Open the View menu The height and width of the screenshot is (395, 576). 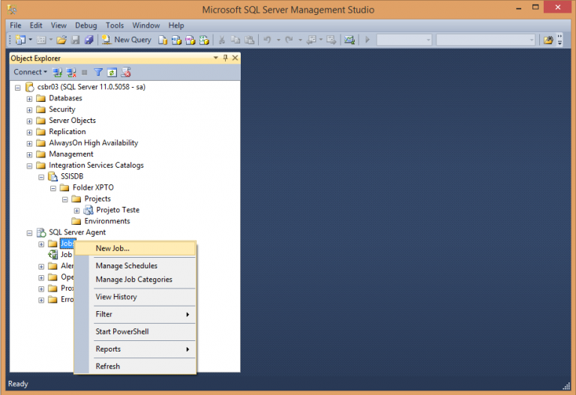tap(58, 25)
